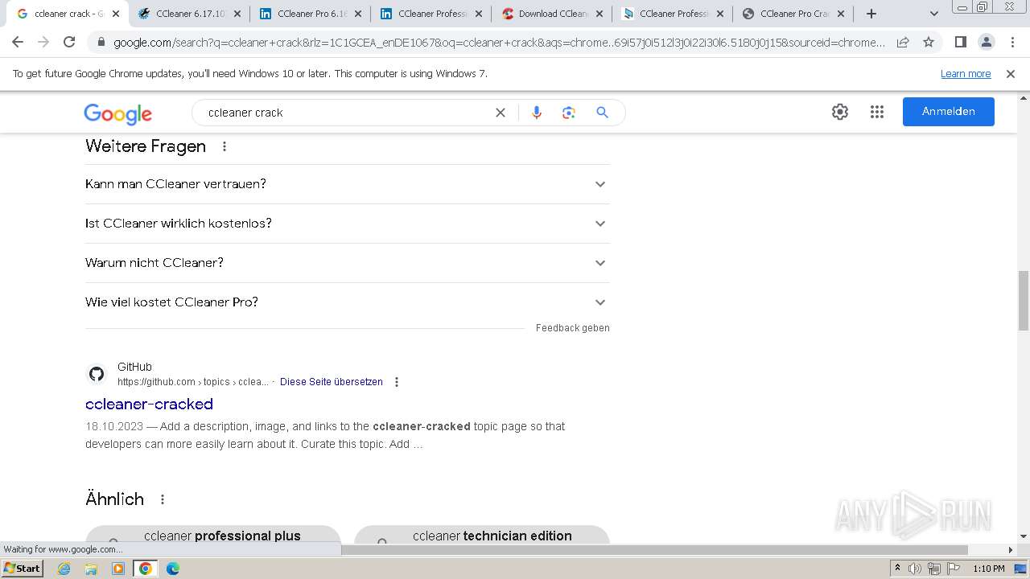
Task: Go back to the previous page
Action: [18, 42]
